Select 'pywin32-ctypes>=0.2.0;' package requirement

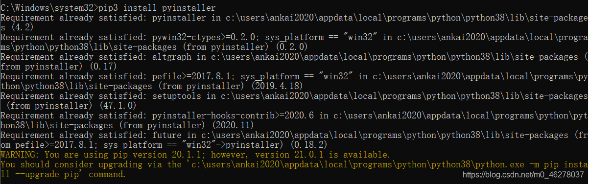pos(205,37)
